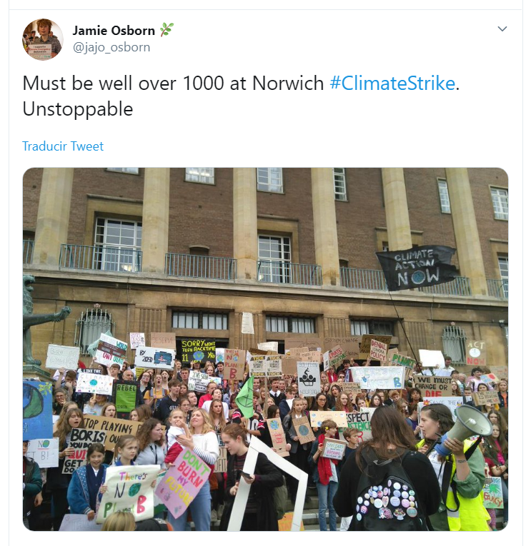
Task: Click the Sorry black sign in photo
Action: 198,350
